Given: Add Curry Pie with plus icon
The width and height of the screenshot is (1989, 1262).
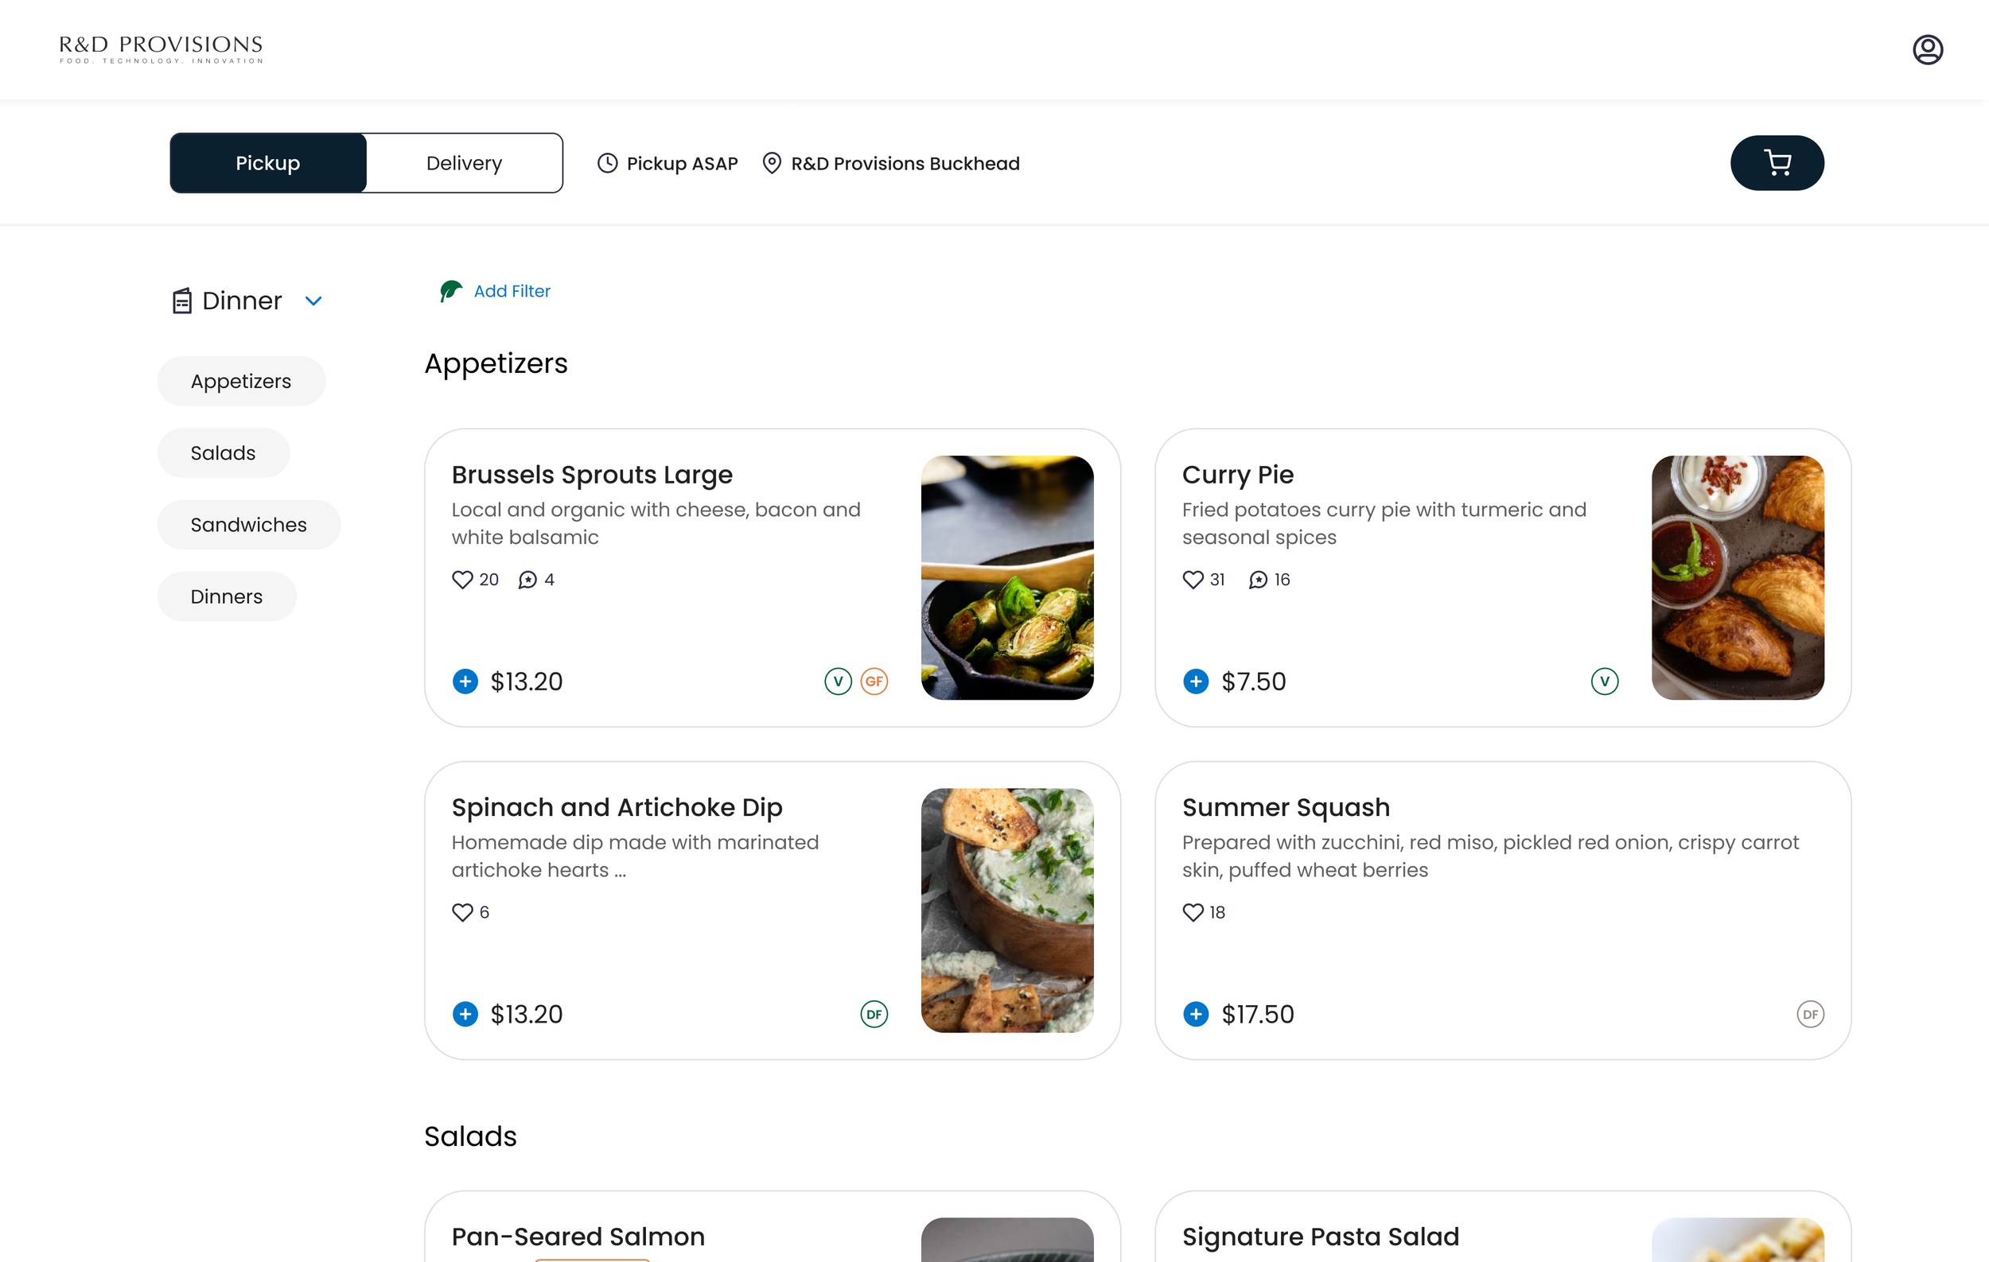Looking at the screenshot, I should pyautogui.click(x=1195, y=681).
